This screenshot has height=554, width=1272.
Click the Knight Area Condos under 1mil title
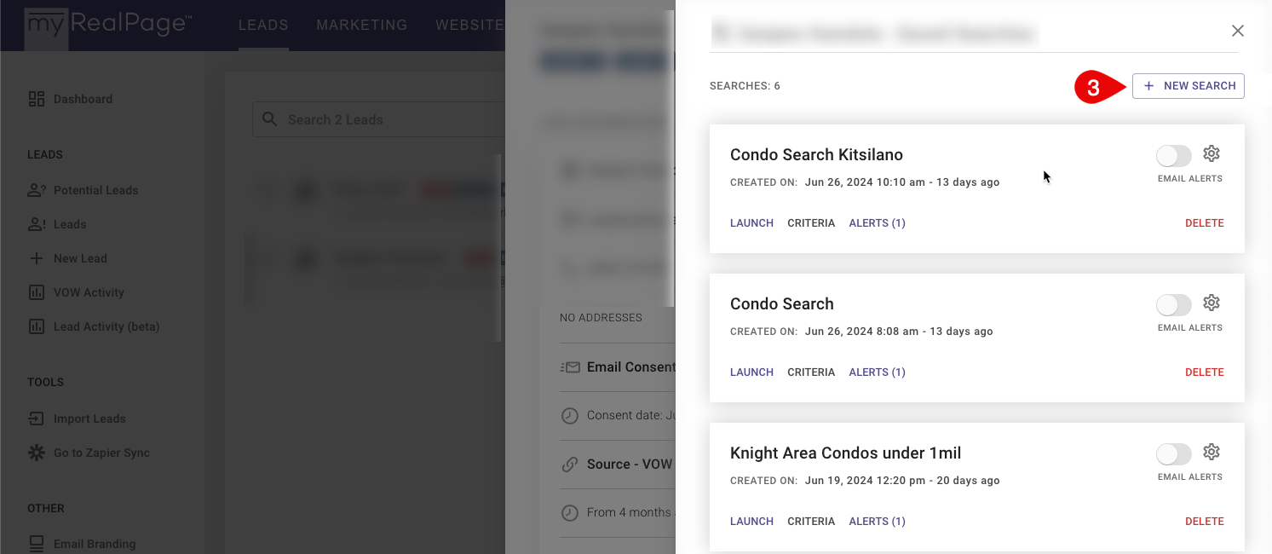click(x=845, y=453)
